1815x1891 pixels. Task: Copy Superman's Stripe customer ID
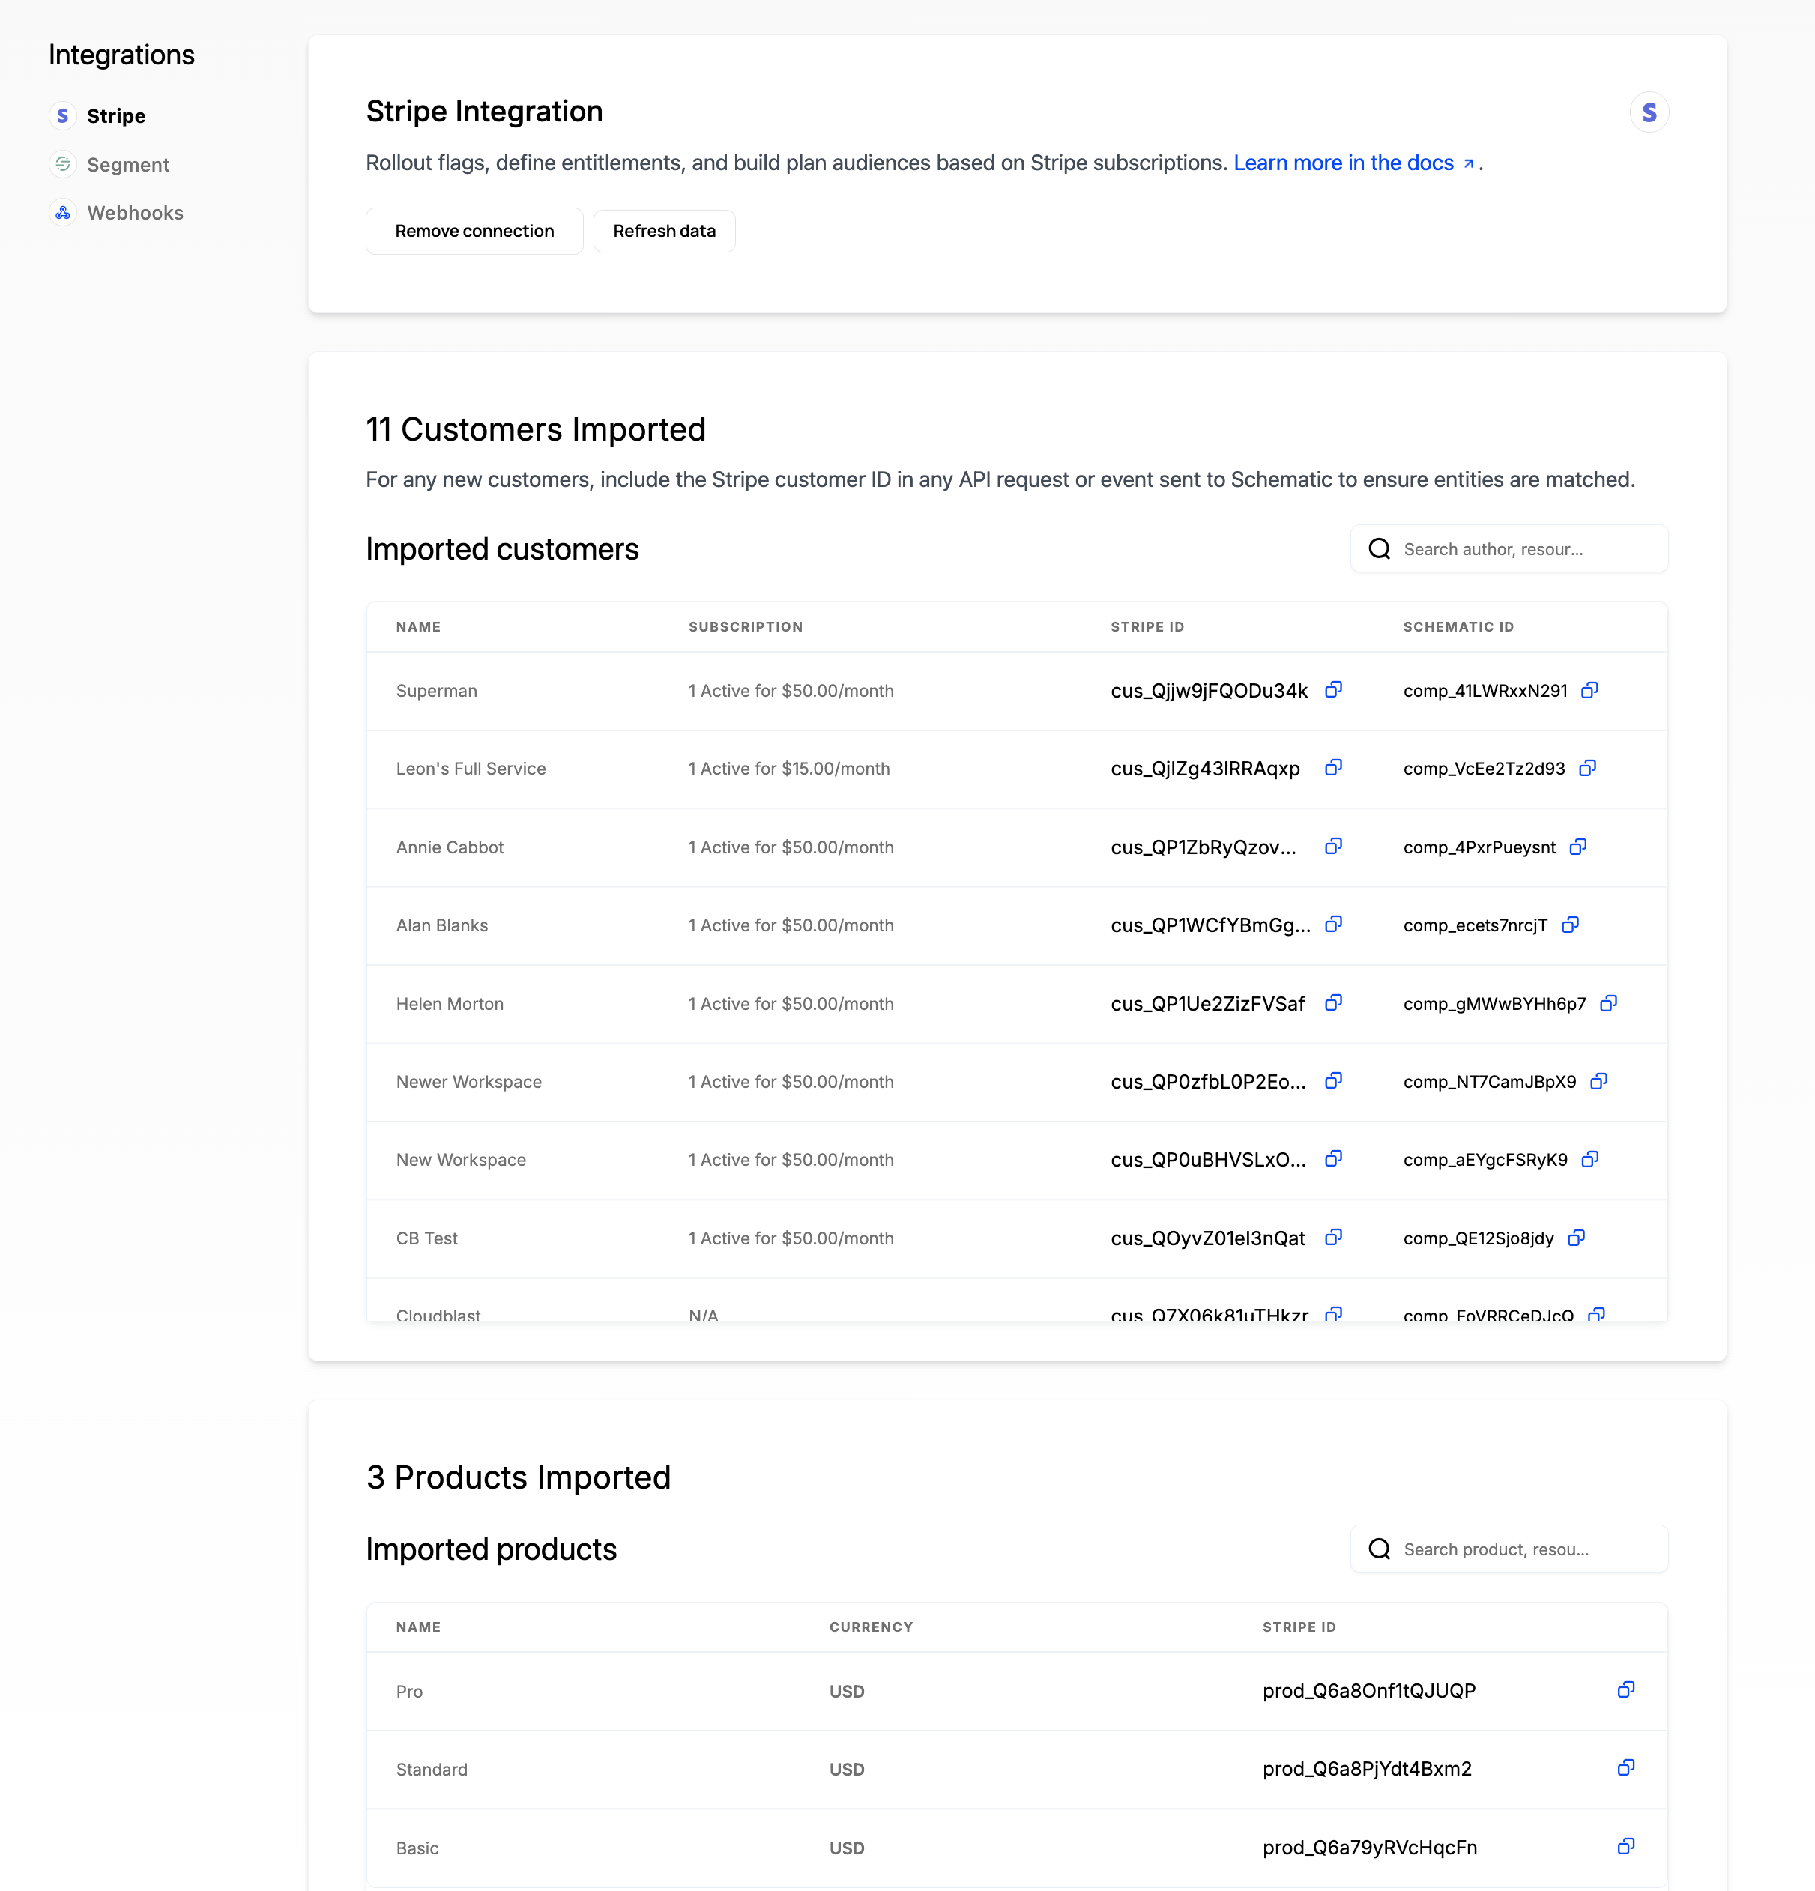(1333, 690)
